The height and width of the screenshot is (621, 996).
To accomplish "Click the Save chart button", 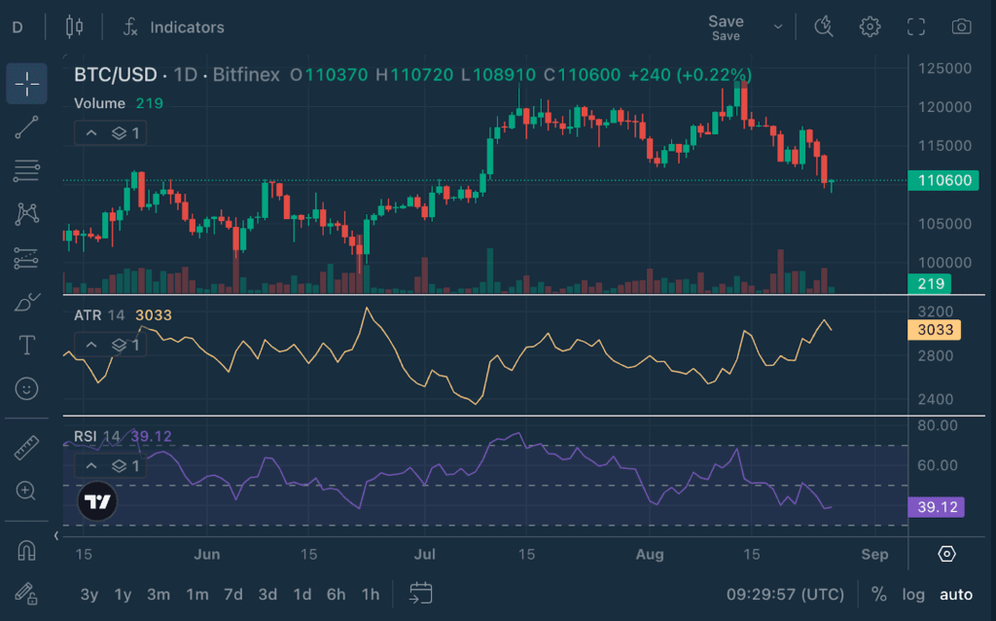I will click(726, 26).
